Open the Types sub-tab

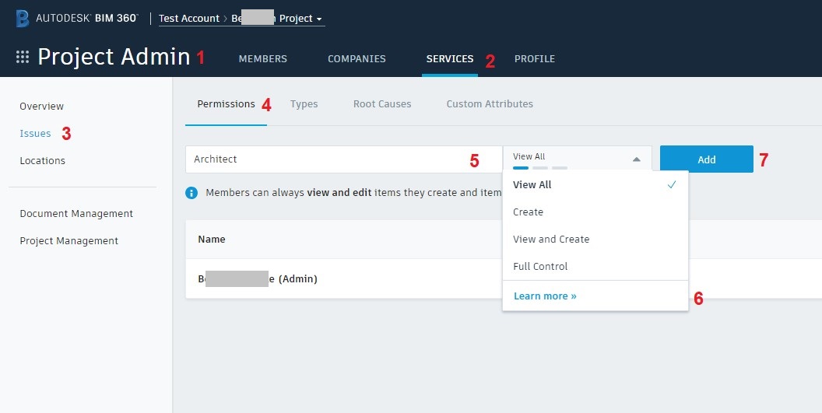[x=304, y=103]
